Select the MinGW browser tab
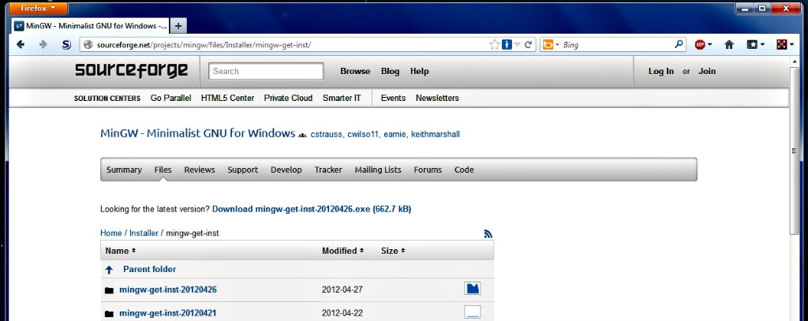 coord(90,25)
